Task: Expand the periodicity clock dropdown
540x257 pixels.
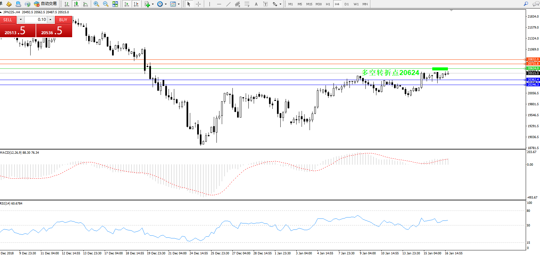Action: [x=166, y=4]
